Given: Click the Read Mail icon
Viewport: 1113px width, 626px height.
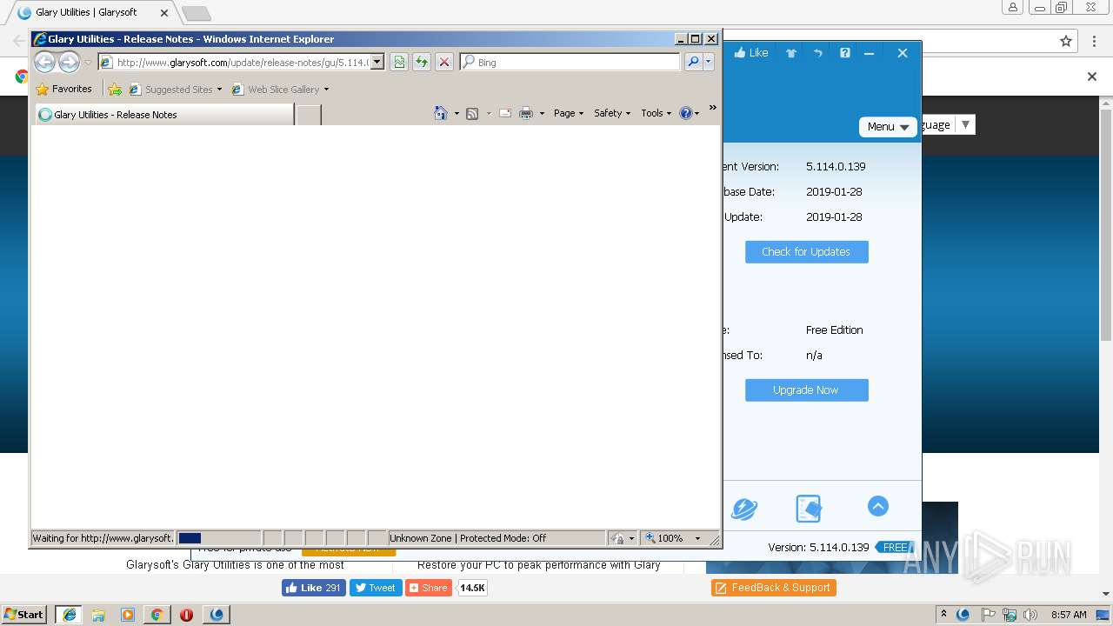Looking at the screenshot, I should [504, 113].
